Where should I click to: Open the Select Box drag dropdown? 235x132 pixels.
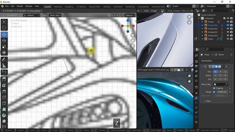(x=55, y=15)
